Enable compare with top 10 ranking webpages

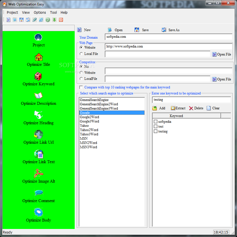coord(81,87)
